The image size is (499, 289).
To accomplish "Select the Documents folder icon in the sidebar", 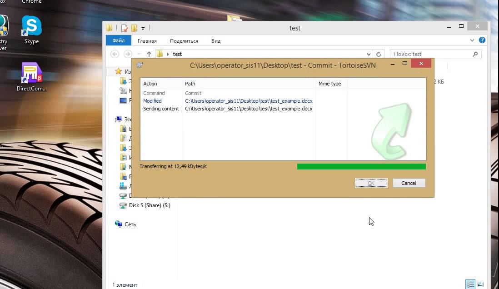I will [123, 139].
